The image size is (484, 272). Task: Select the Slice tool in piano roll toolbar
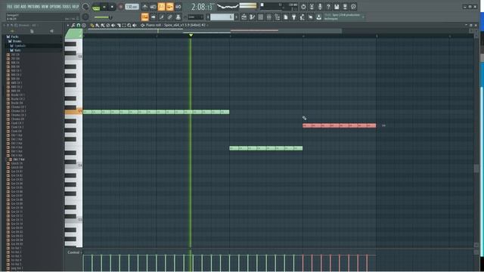point(119,25)
